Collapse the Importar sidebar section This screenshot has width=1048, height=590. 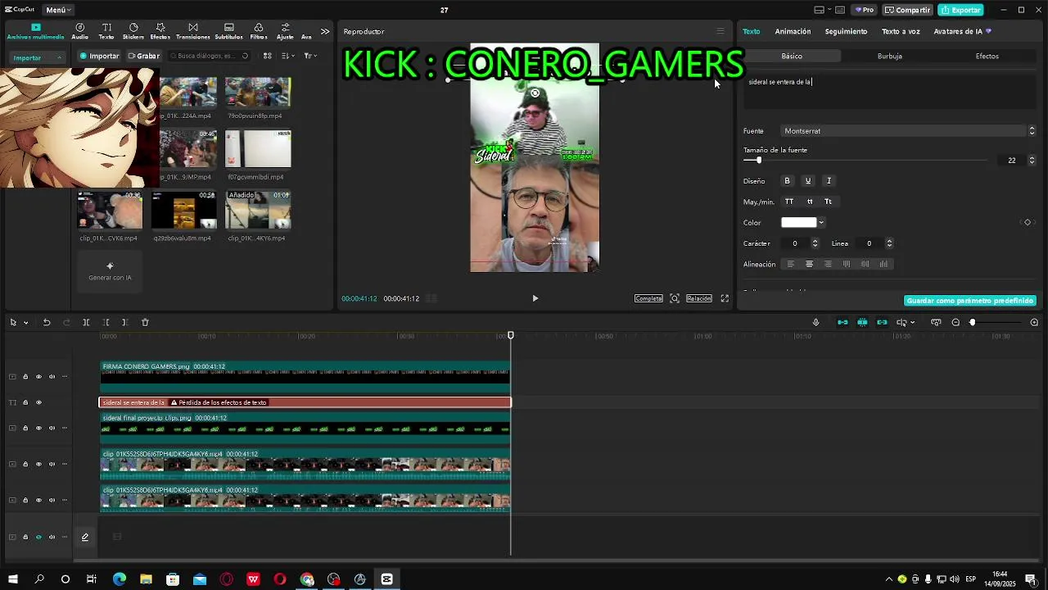[59, 58]
